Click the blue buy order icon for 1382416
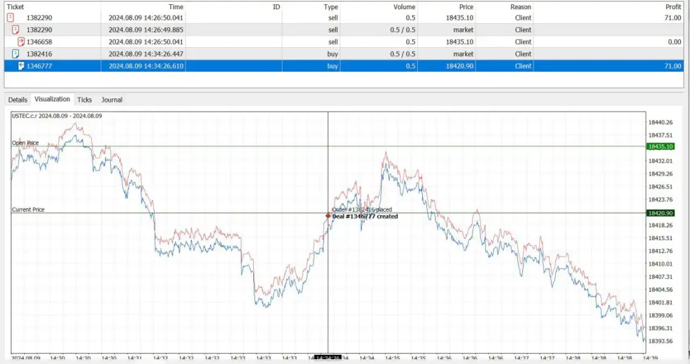 point(16,54)
